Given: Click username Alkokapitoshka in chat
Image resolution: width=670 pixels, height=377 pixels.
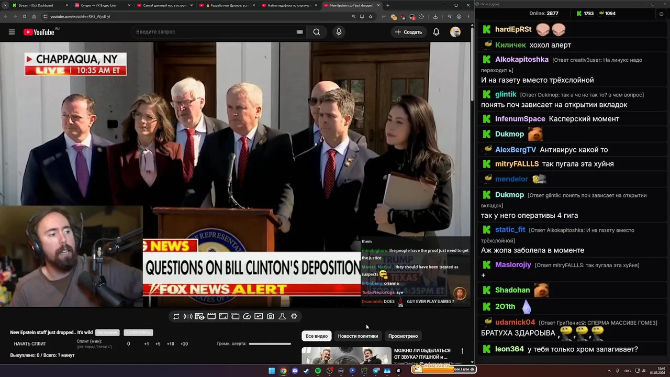Looking at the screenshot, I should 522,60.
